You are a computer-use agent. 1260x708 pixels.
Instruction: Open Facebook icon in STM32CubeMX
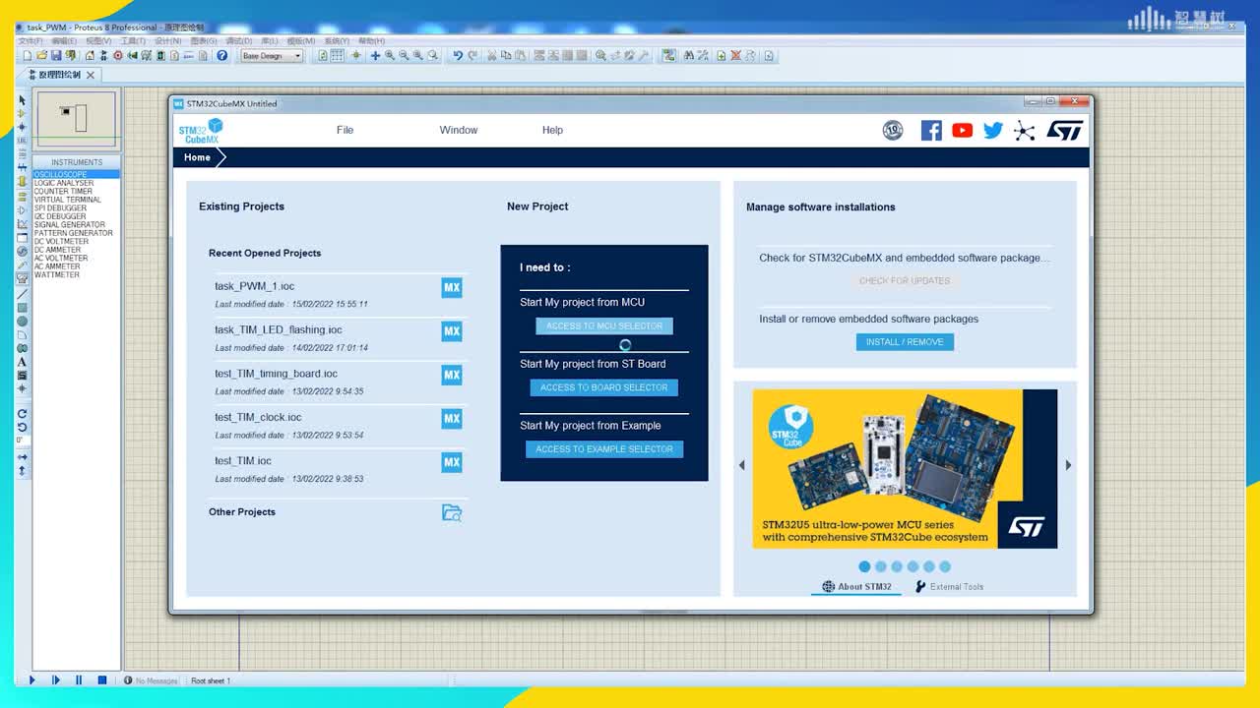[x=931, y=130]
